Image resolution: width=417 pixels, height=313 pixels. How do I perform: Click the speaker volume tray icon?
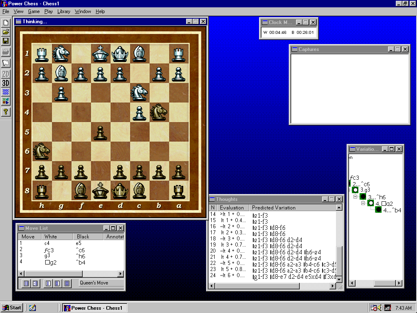click(380, 308)
